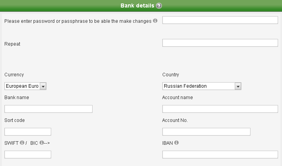282x166 pixels.
Task: Open the European Euro currency dropdown
Action: [43, 86]
